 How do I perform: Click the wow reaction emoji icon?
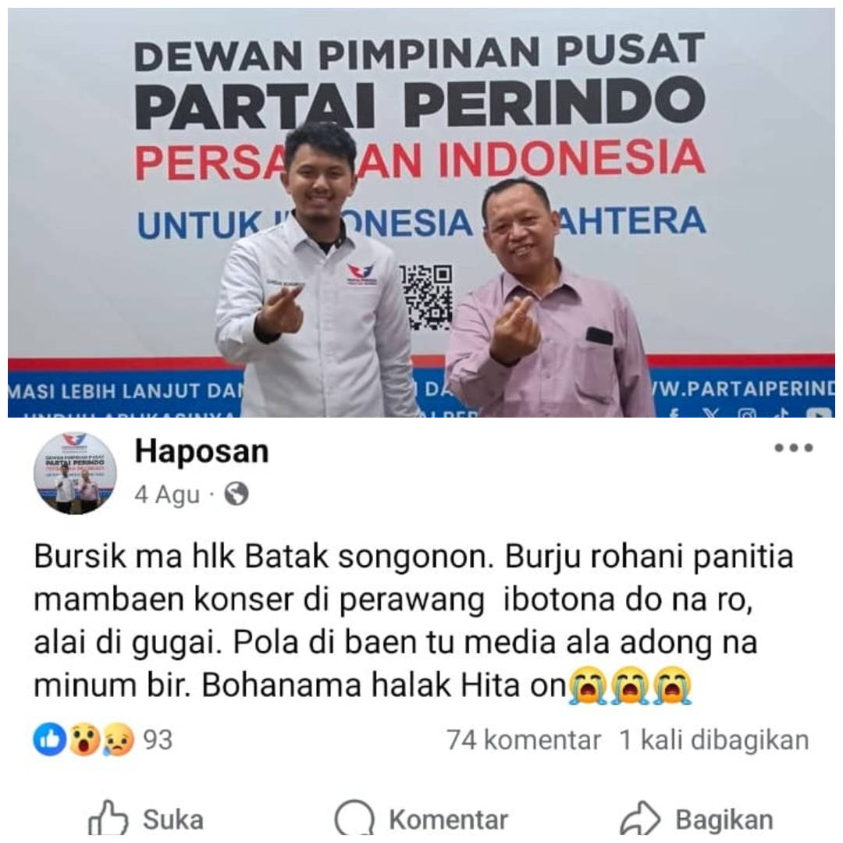point(84,740)
